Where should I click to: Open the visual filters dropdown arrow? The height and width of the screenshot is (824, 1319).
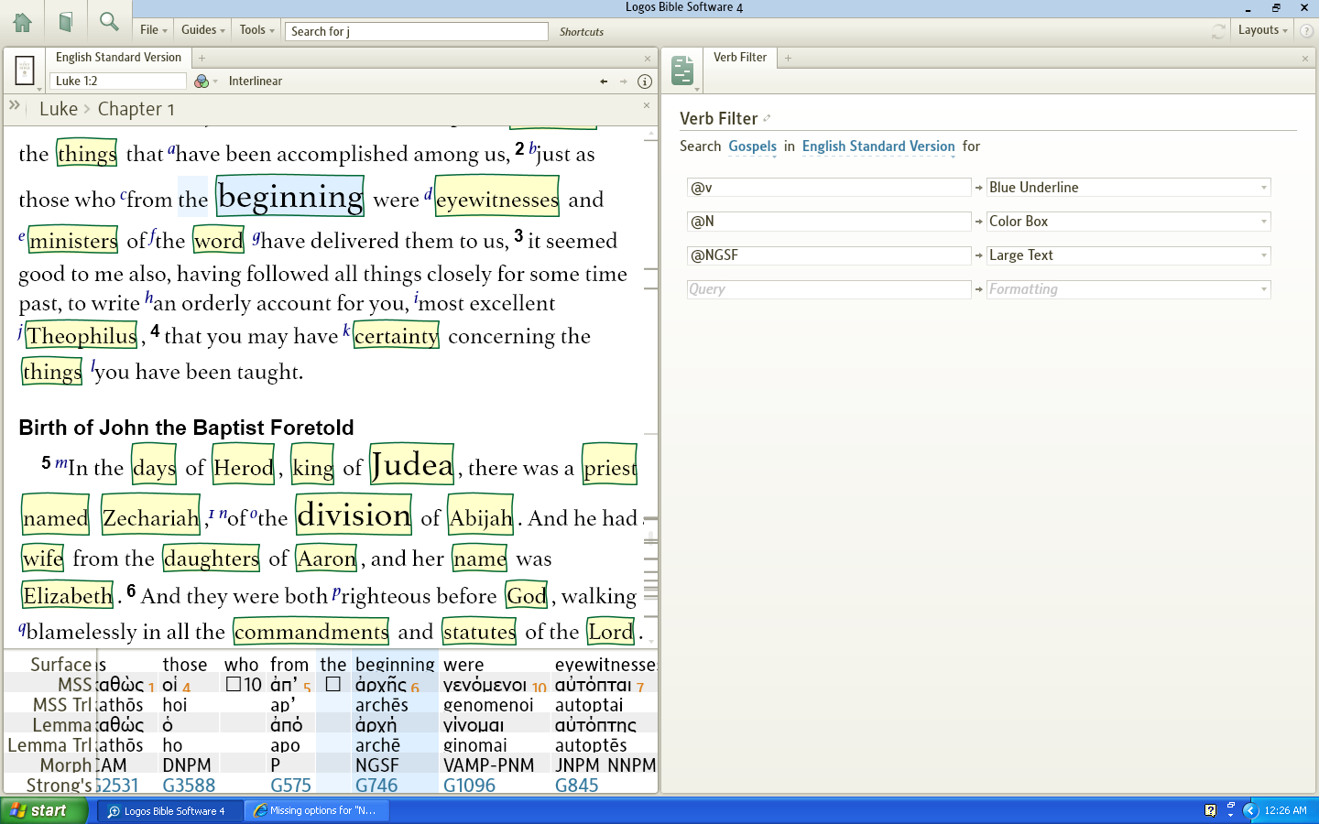tap(215, 82)
